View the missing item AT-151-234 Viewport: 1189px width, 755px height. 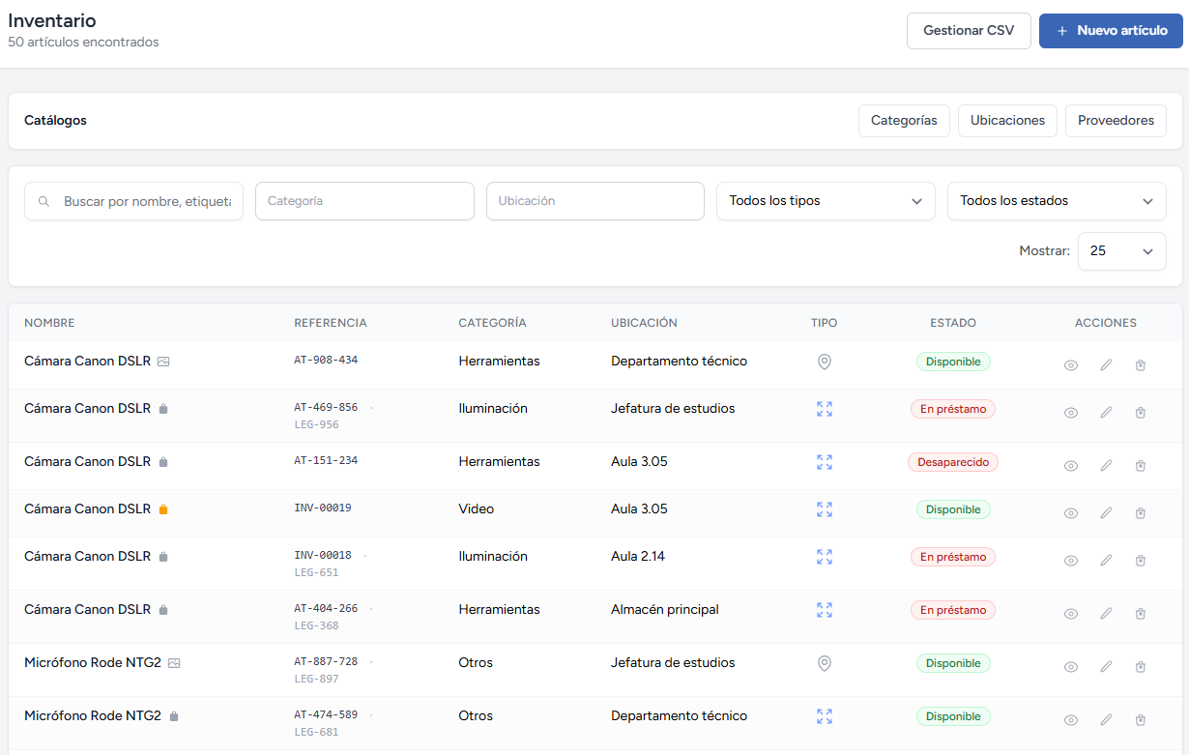(x=1071, y=466)
